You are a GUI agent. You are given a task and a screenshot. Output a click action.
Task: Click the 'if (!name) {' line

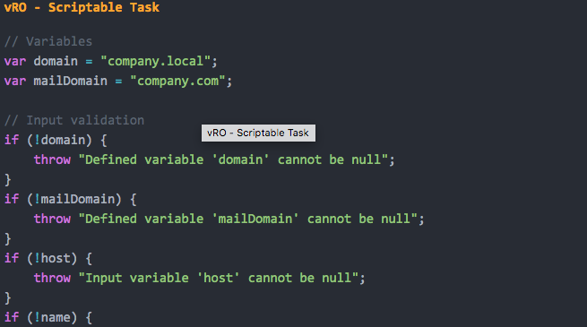tap(47, 317)
